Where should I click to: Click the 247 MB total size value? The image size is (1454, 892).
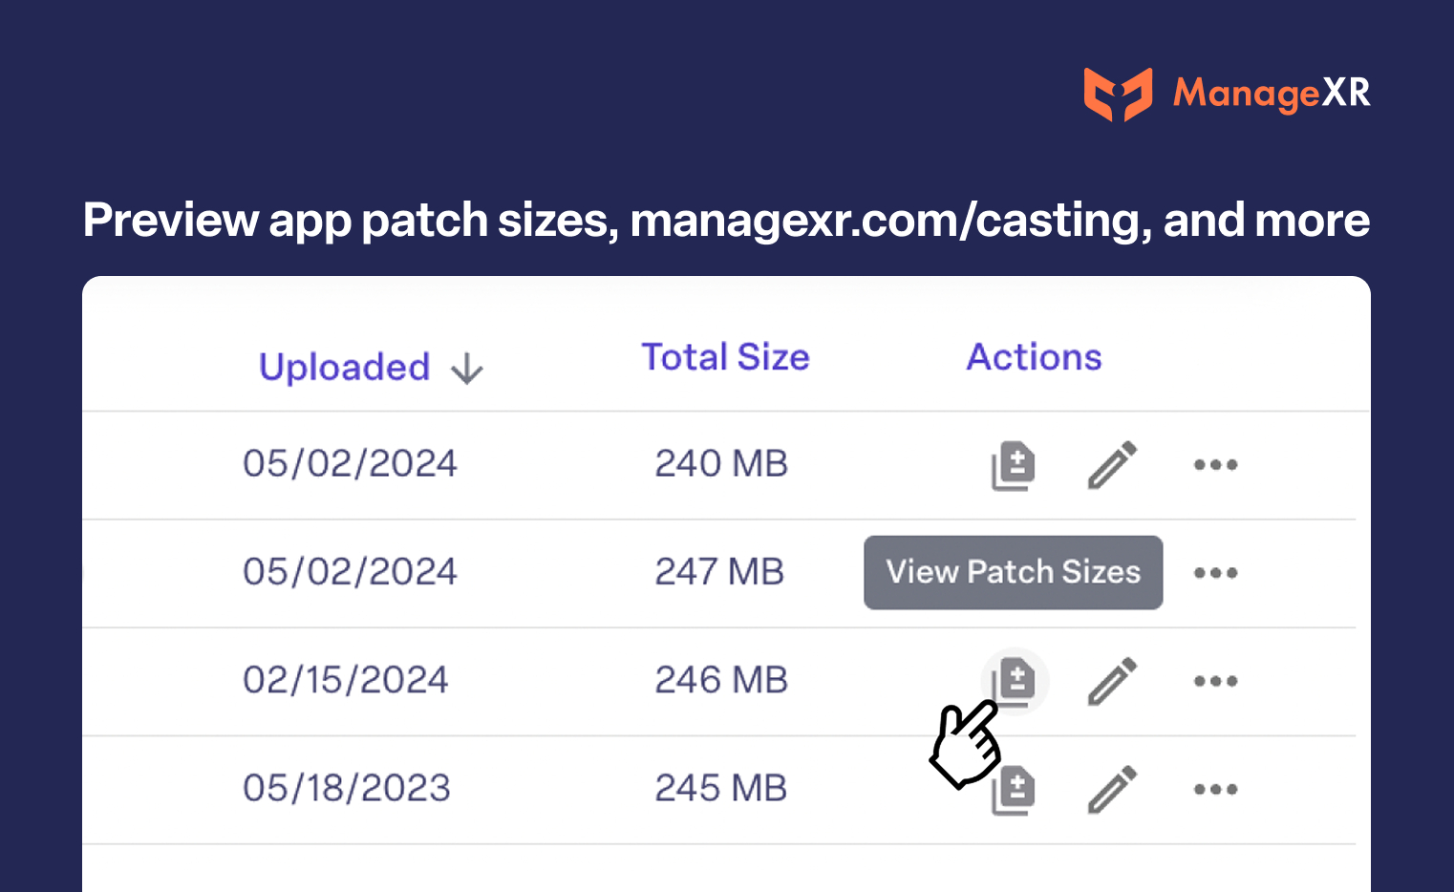click(719, 572)
